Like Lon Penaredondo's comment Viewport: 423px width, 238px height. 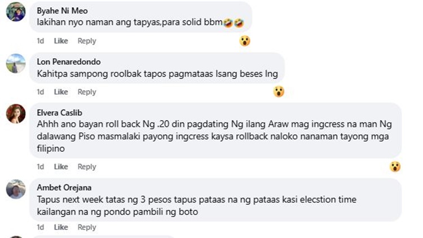61,92
